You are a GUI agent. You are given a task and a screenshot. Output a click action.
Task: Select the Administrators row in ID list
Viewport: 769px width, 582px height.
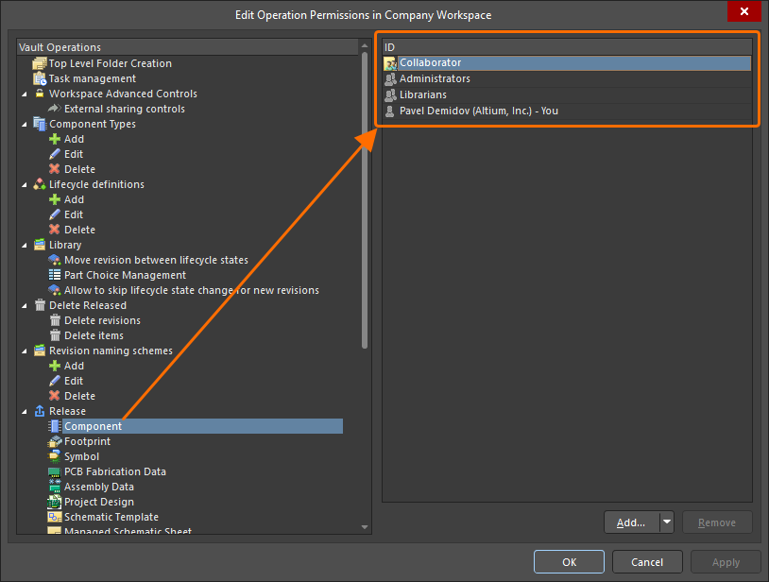(567, 79)
